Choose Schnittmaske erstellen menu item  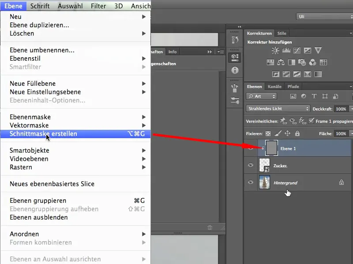click(x=75, y=134)
